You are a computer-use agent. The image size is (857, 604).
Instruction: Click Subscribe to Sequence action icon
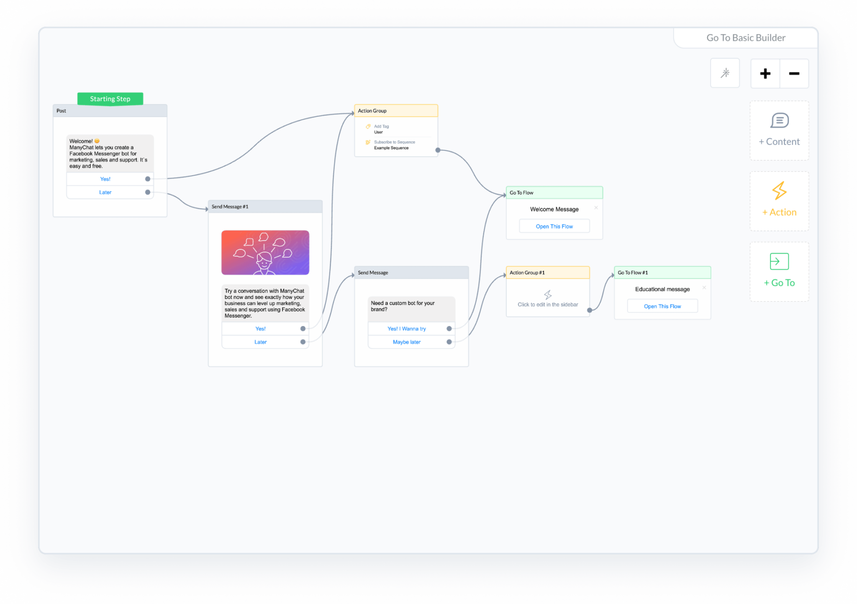point(368,142)
